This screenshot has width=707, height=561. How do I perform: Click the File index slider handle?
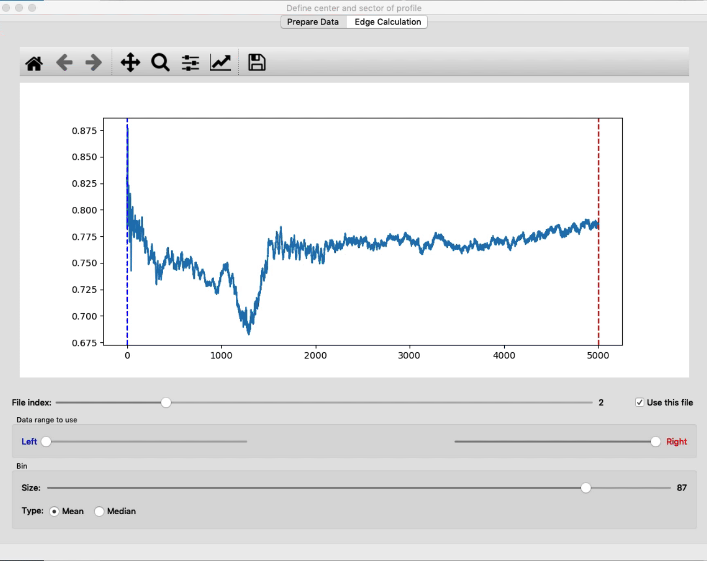(x=166, y=403)
